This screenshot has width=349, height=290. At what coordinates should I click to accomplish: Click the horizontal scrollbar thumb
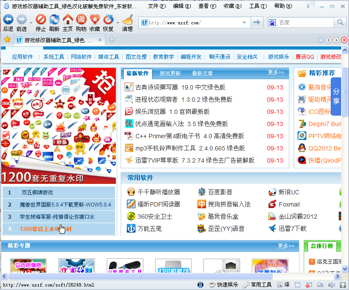140,277
